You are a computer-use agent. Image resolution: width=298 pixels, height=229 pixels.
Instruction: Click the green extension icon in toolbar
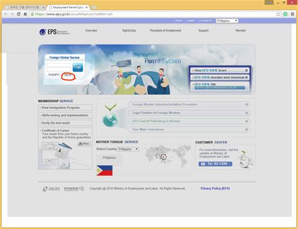[285, 14]
